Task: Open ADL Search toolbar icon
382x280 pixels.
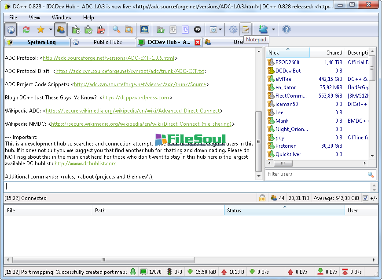Action: click(129, 30)
